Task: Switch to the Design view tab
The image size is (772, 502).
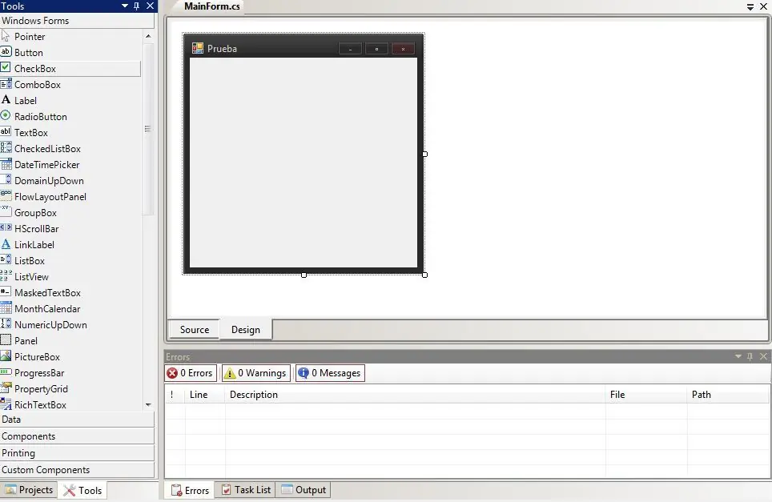Action: tap(246, 330)
